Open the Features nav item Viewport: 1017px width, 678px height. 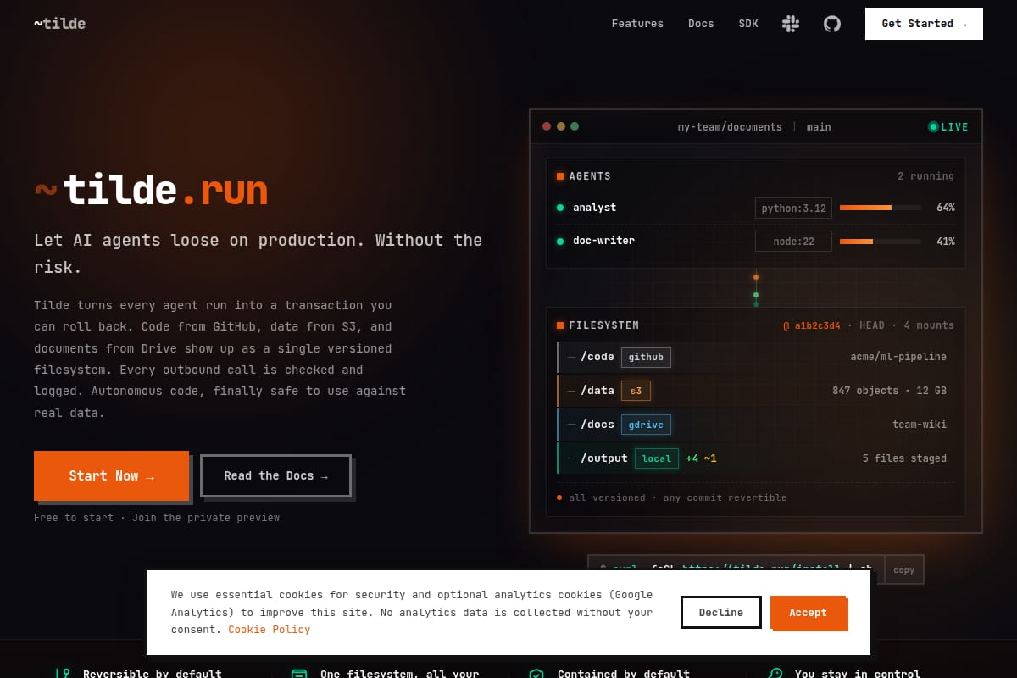point(637,24)
